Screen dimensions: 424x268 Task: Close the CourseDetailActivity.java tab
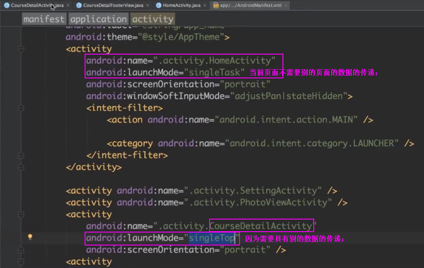68,5
